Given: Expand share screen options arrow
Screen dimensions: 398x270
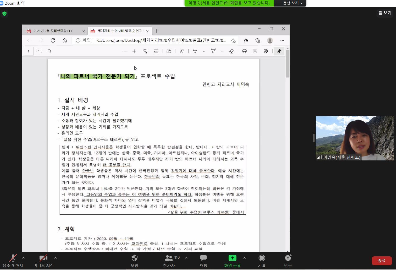Looking at the screenshot, I should pyautogui.click(x=244, y=258).
